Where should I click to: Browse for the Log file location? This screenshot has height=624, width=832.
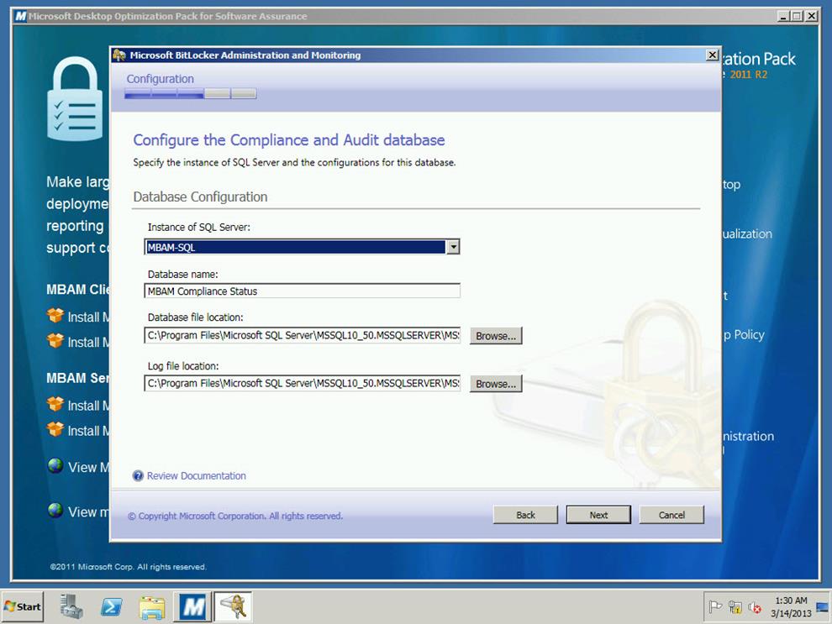click(496, 383)
